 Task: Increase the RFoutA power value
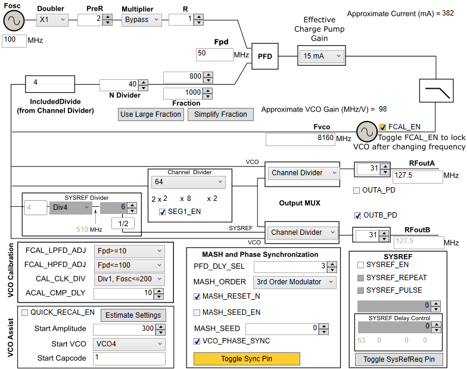(x=385, y=165)
